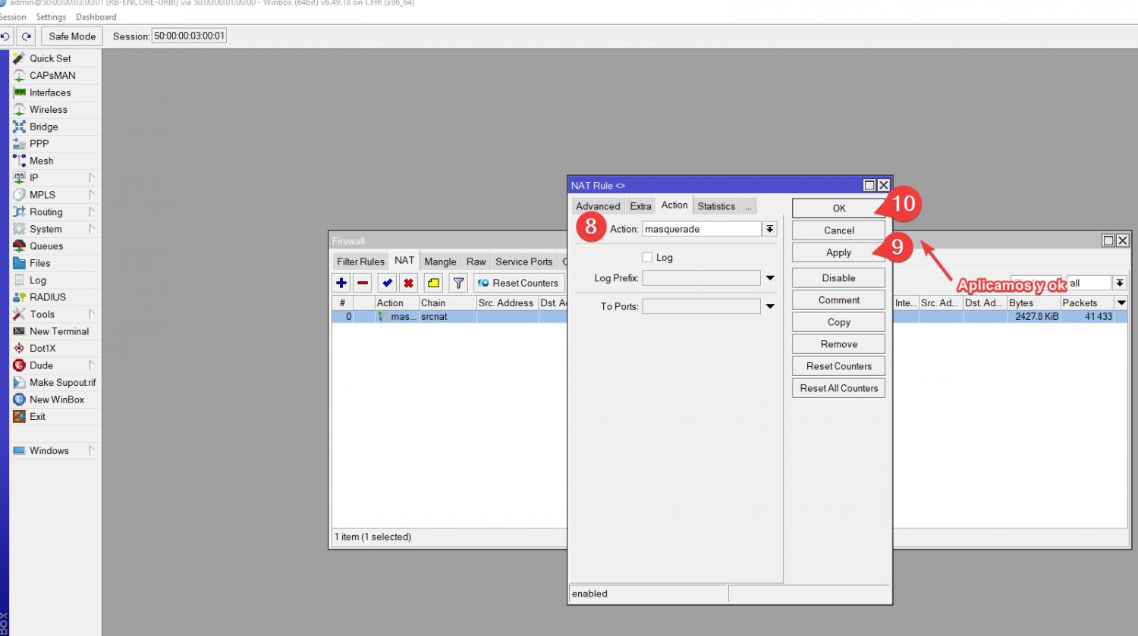
Task: Click the yellow comment icon in Firewall toolbar
Action: (433, 283)
